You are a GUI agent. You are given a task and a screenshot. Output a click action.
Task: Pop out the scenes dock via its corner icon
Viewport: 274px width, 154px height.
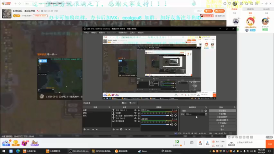[109, 107]
